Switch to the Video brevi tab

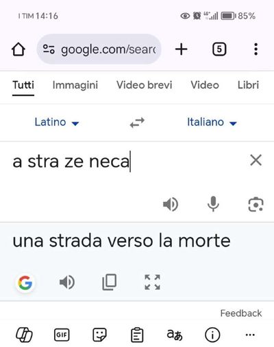[144, 85]
